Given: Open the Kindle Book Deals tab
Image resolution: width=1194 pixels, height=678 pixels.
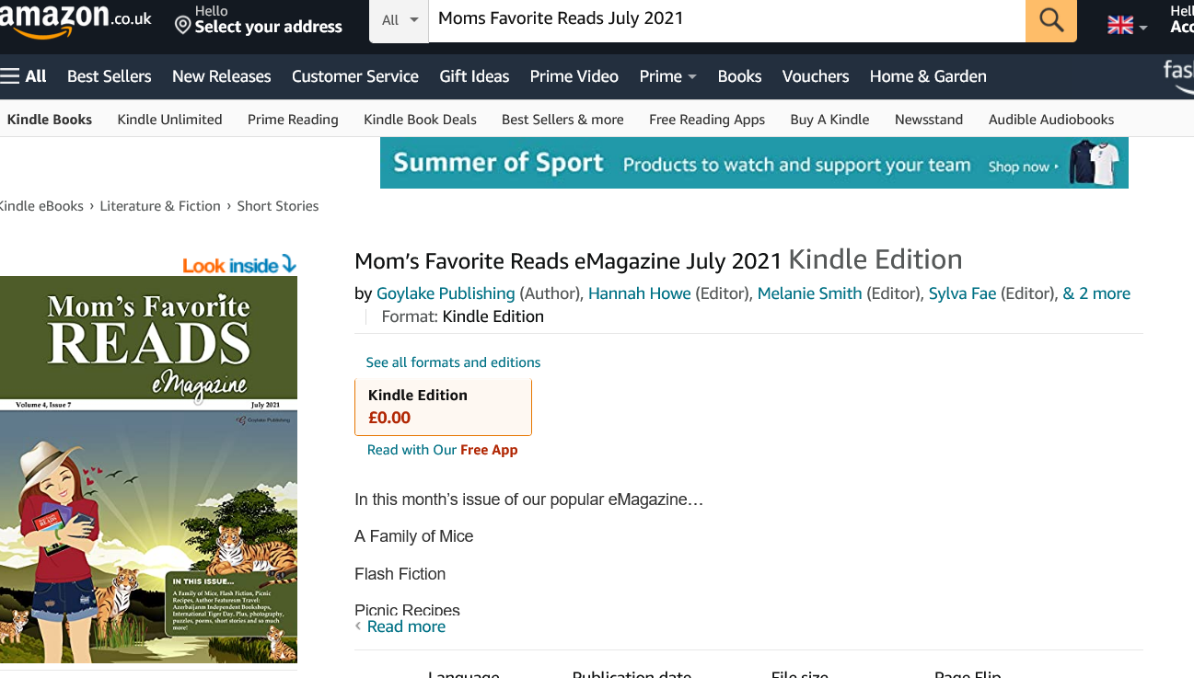Looking at the screenshot, I should click(x=420, y=119).
